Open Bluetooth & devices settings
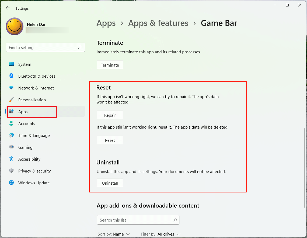This screenshot has height=238, width=307. [37, 76]
